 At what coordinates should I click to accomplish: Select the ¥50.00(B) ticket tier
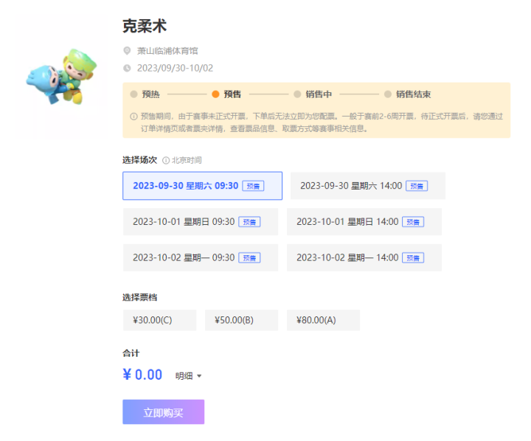(x=241, y=320)
